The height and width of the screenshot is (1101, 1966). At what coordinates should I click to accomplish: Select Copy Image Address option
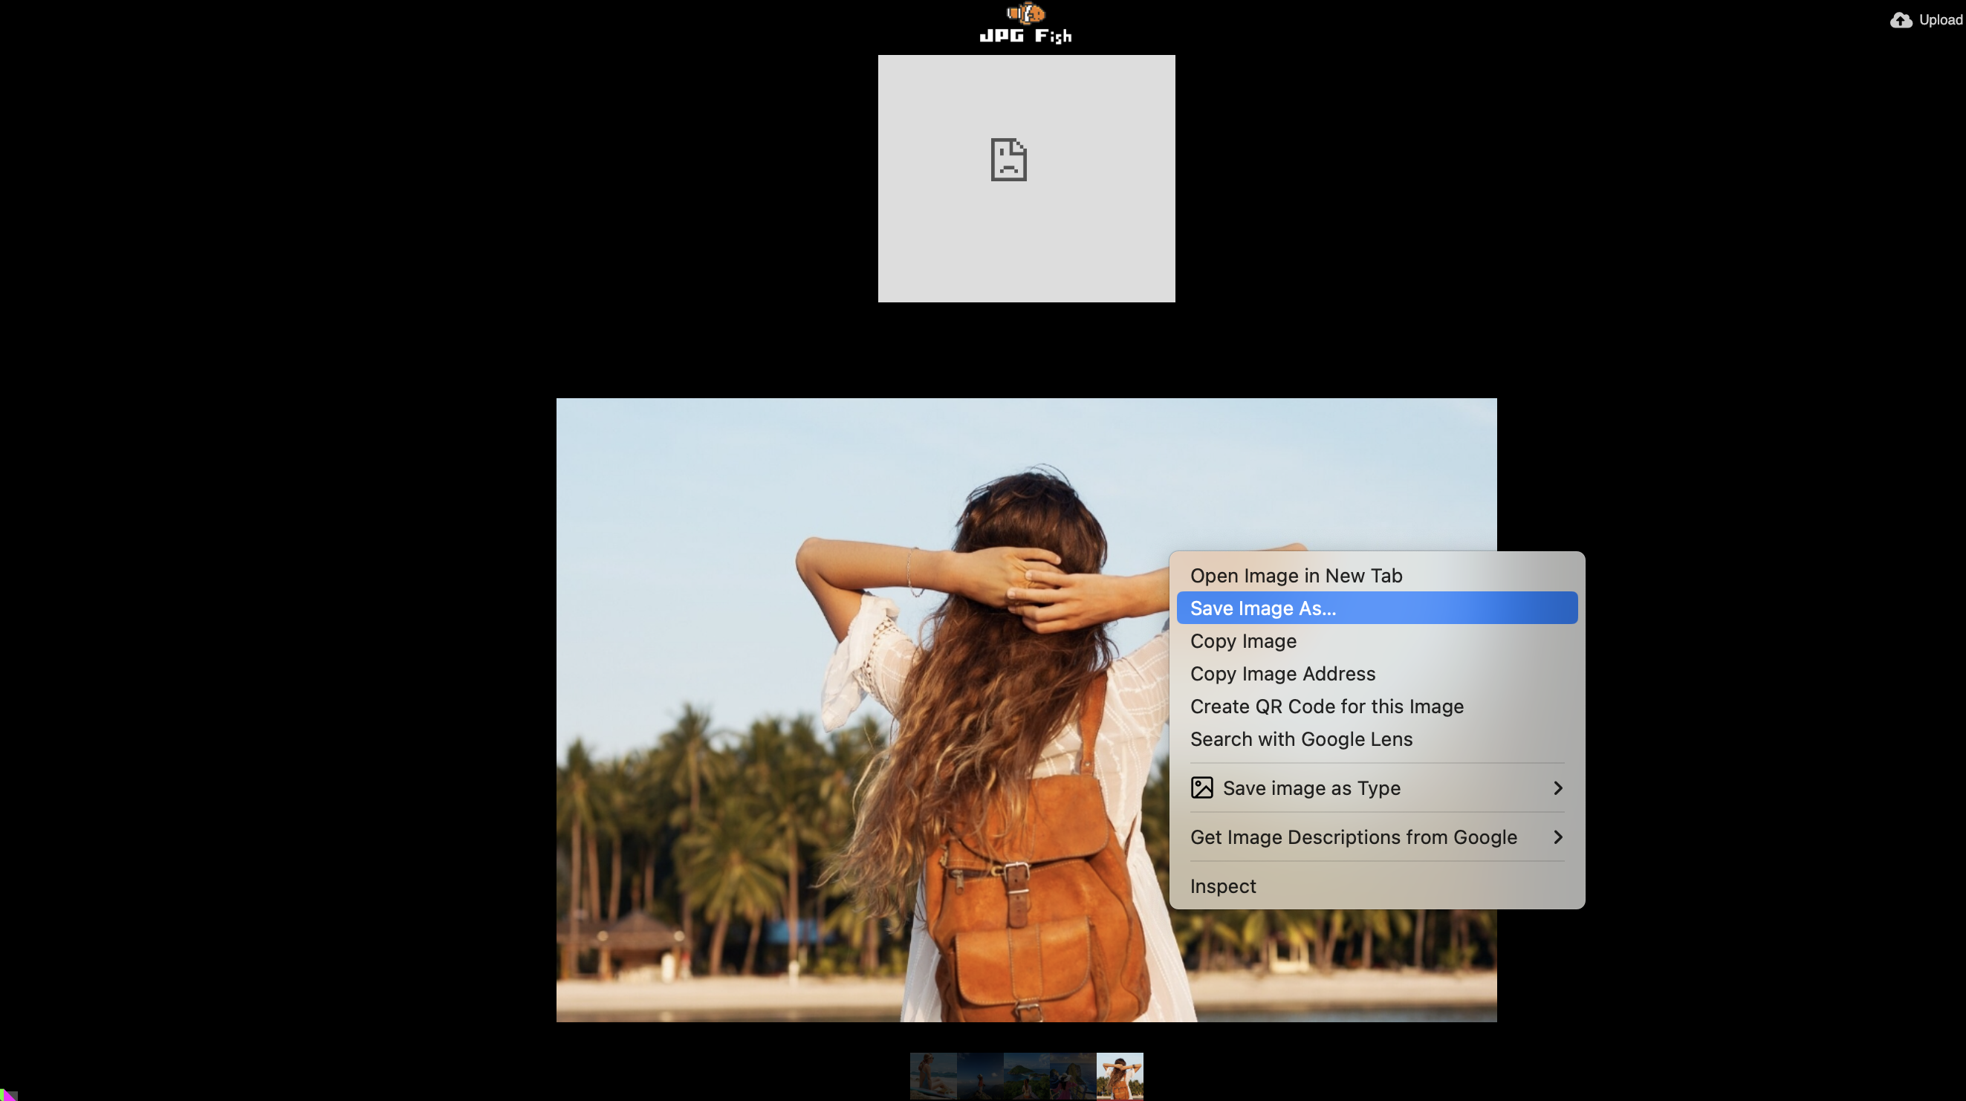(x=1282, y=674)
